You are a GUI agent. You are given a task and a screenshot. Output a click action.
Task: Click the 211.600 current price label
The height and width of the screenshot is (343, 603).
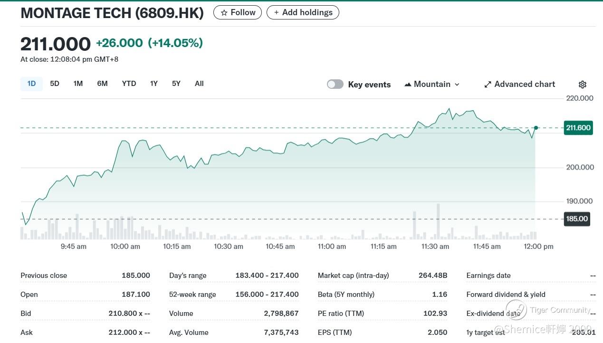pos(578,128)
